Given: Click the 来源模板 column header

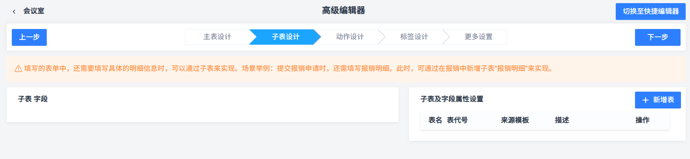Looking at the screenshot, I should 515,120.
